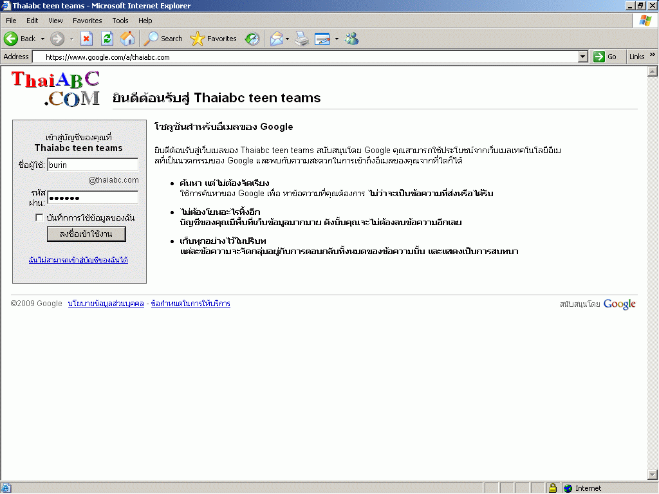Viewport: 659px width, 494px height.
Task: Click the vertical scrollbar down arrow
Action: point(652,475)
